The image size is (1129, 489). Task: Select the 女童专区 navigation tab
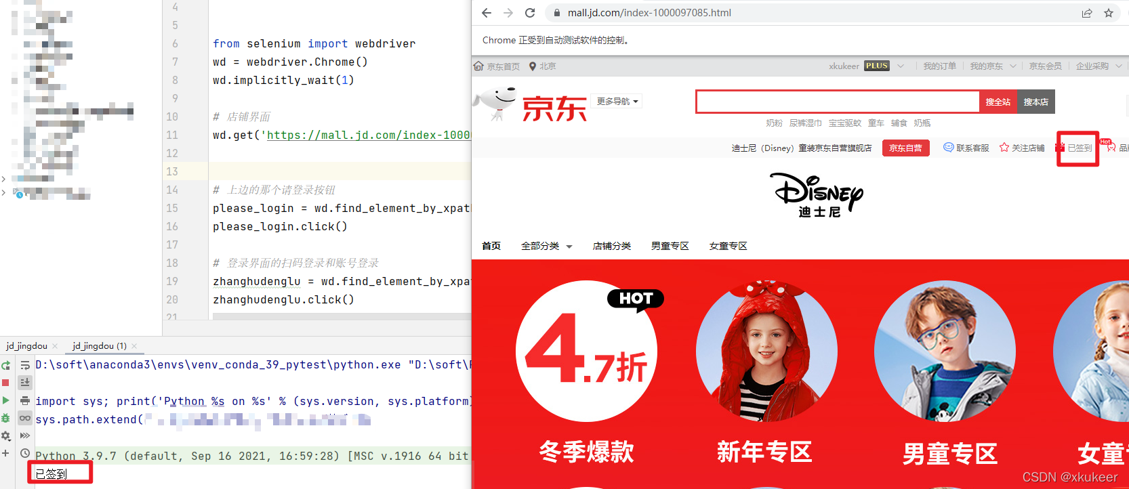coord(728,246)
